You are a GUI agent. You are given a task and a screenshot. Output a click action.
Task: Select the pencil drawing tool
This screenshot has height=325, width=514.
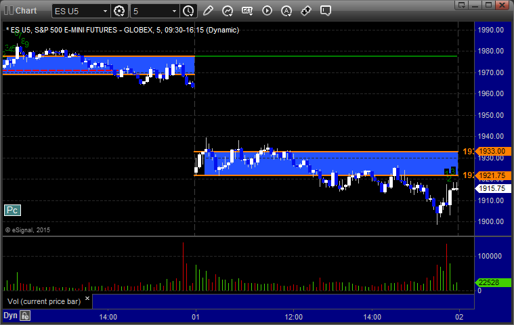208,11
